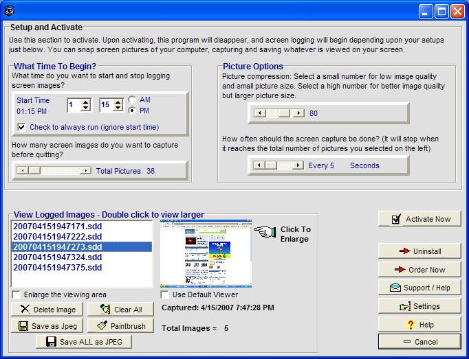Click the eraser icon on Clear All

pos(105,309)
